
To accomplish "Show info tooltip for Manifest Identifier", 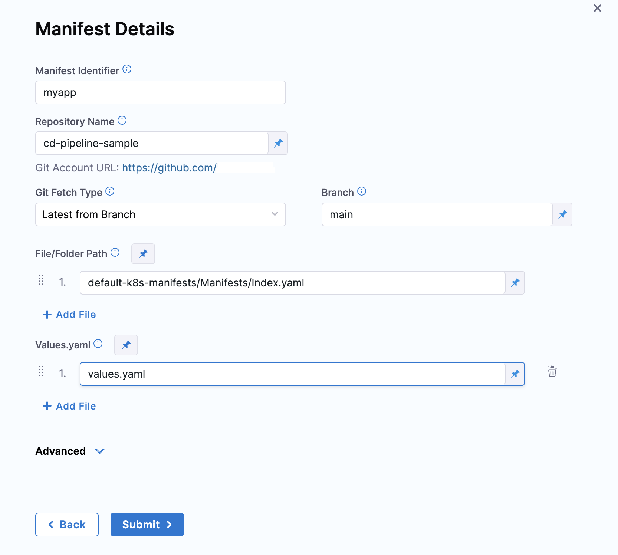I will [x=127, y=69].
